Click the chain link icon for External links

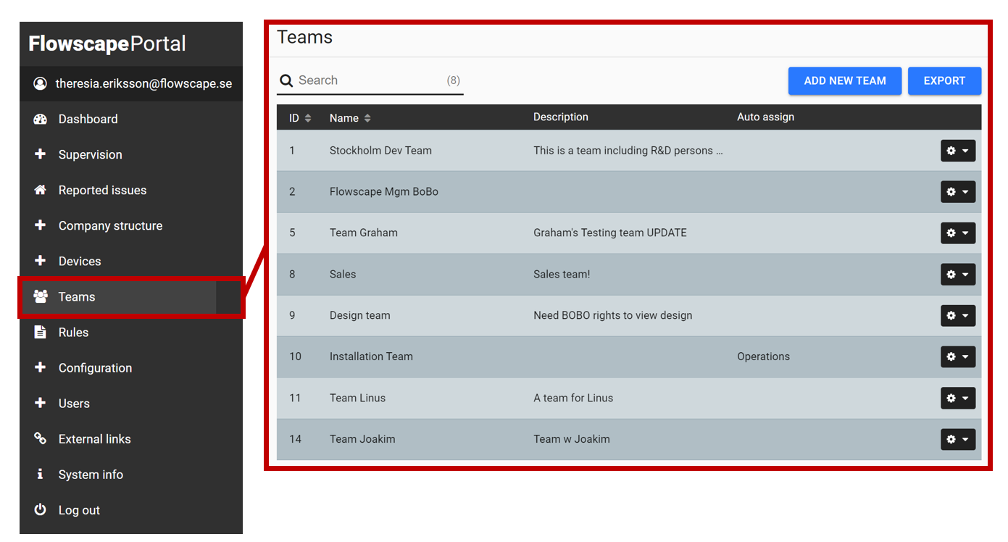[40, 438]
